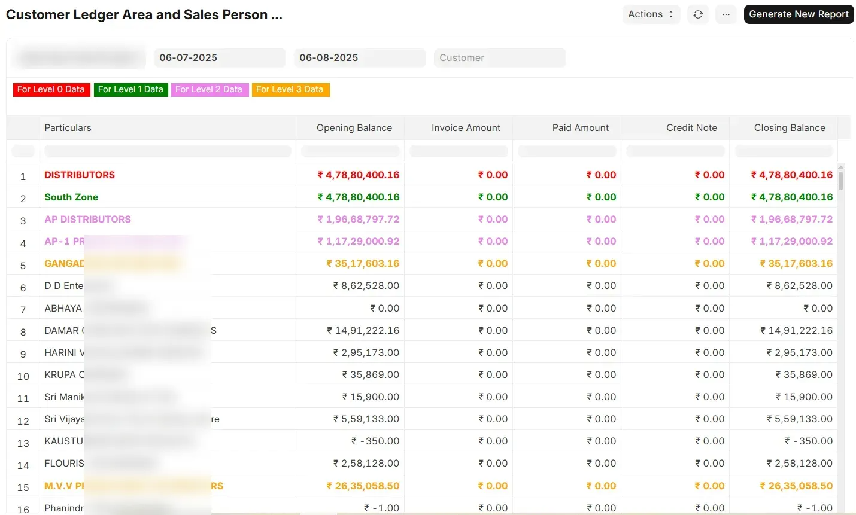The image size is (856, 515).
Task: Click KRUPA row opening balance ₹ 35,869.00
Action: pyautogui.click(x=371, y=375)
